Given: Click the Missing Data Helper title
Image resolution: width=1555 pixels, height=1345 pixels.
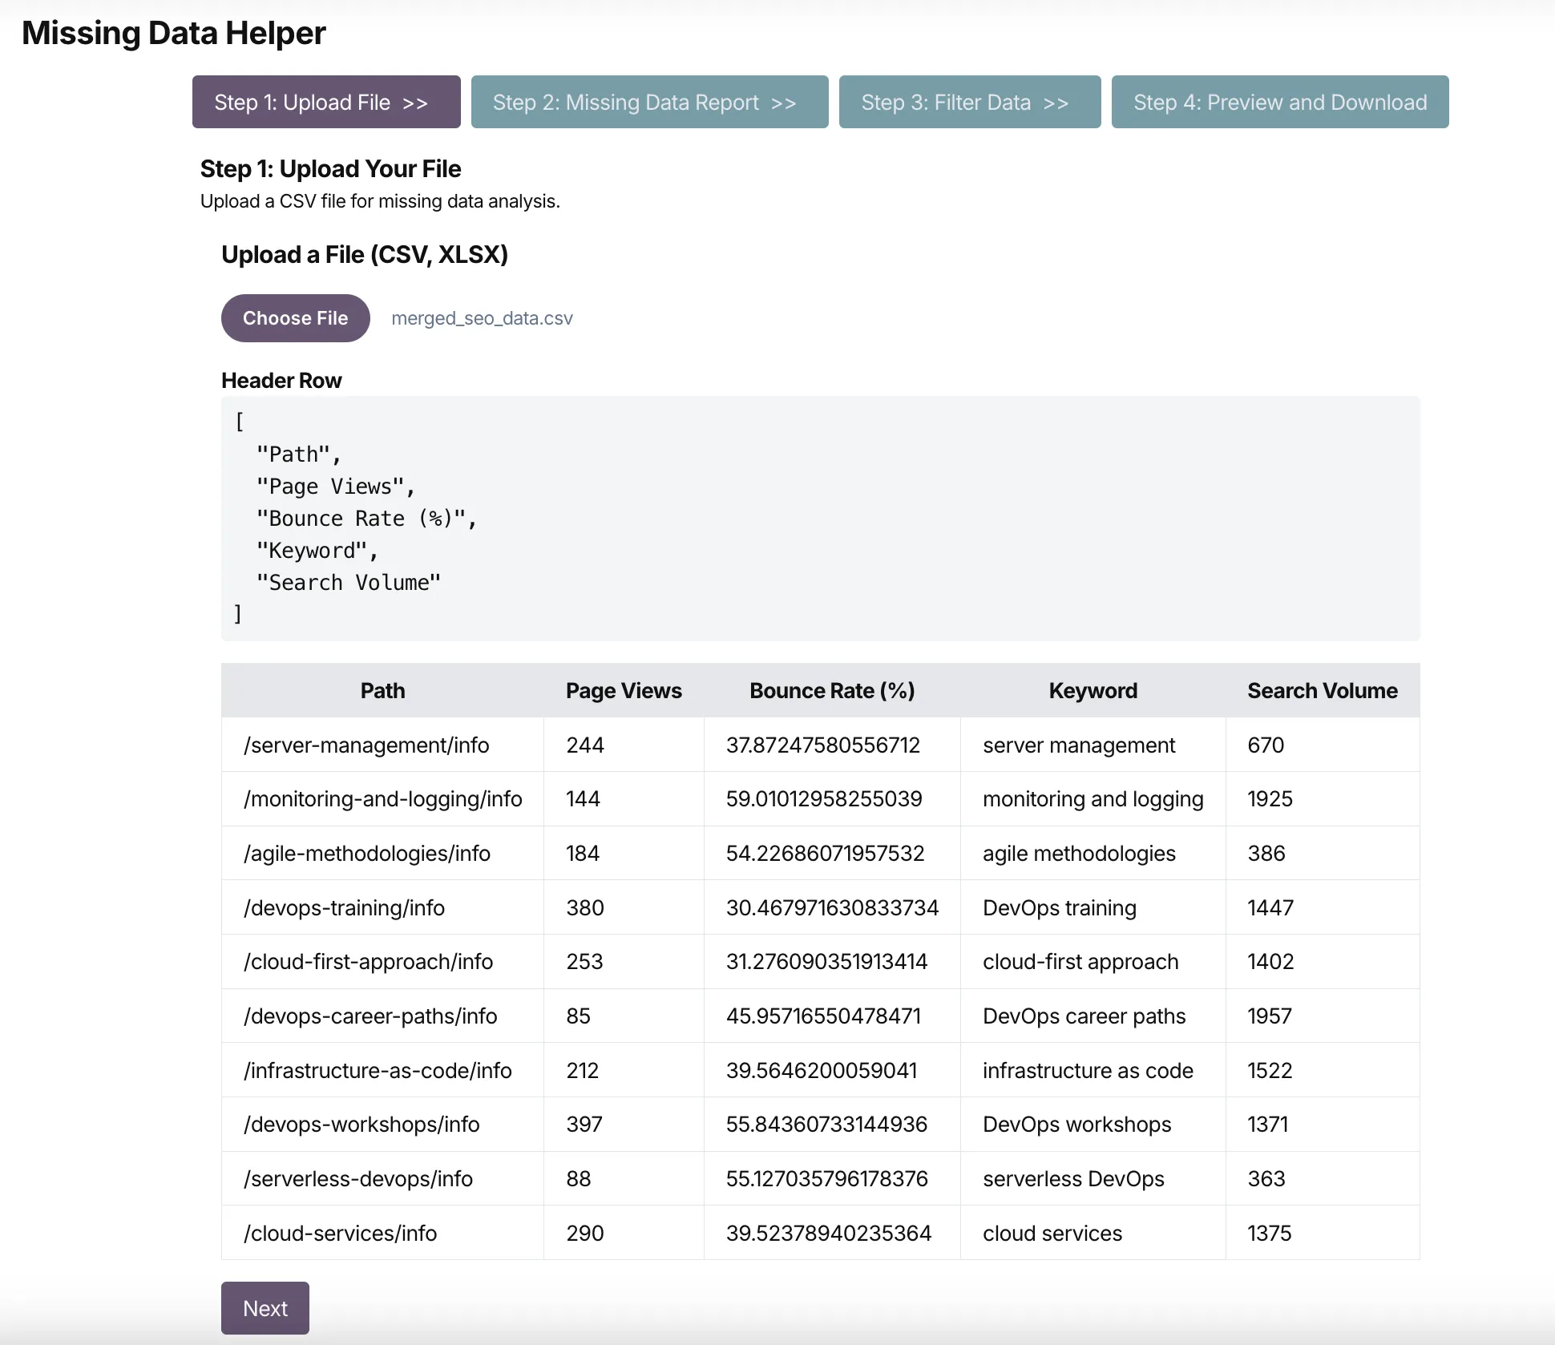Looking at the screenshot, I should click(x=174, y=33).
